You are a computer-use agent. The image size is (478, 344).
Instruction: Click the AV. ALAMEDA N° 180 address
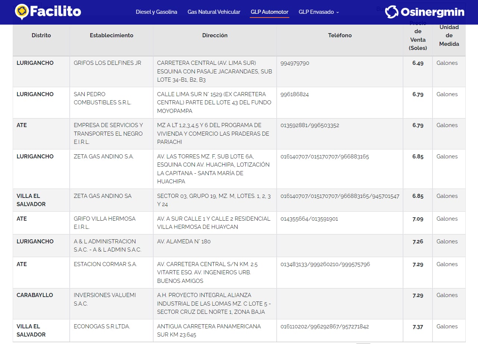coord(184,242)
